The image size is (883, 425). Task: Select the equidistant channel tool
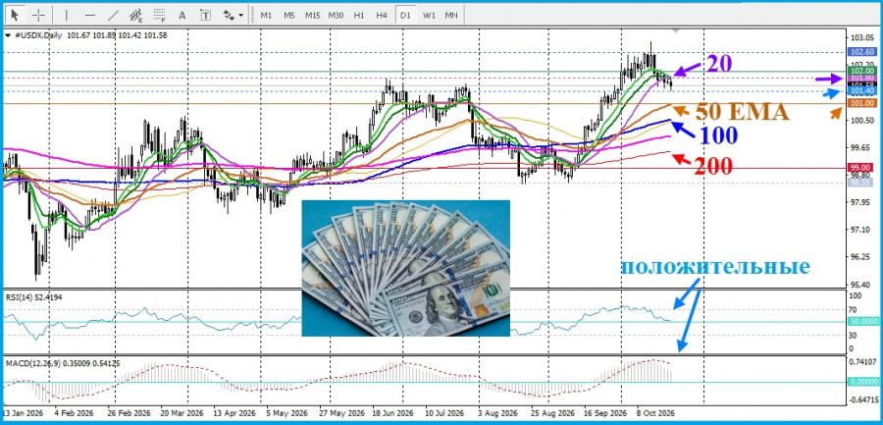coord(135,16)
